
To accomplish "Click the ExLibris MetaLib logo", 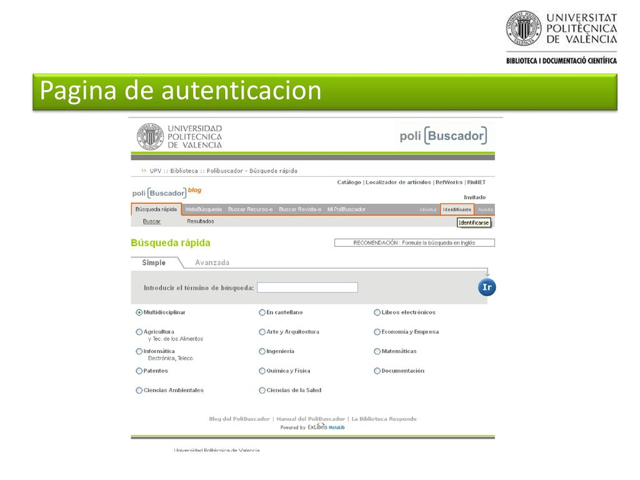I will coord(326,427).
